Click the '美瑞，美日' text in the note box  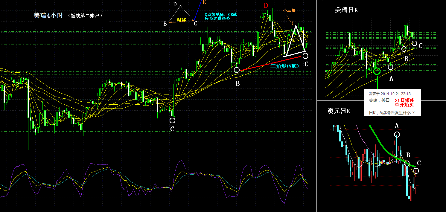point(379,100)
